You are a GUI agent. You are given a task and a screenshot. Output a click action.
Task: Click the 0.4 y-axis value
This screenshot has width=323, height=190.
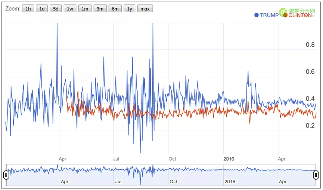pos(310,99)
